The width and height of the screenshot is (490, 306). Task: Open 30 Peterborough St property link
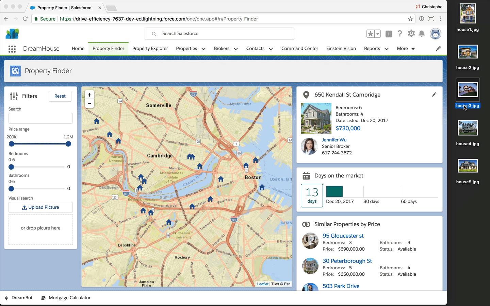click(x=347, y=261)
